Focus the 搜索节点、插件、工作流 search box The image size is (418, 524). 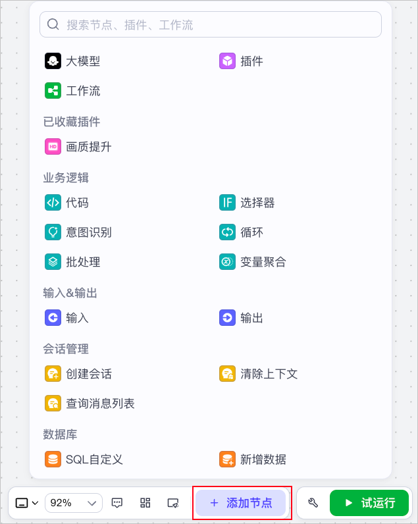(211, 24)
